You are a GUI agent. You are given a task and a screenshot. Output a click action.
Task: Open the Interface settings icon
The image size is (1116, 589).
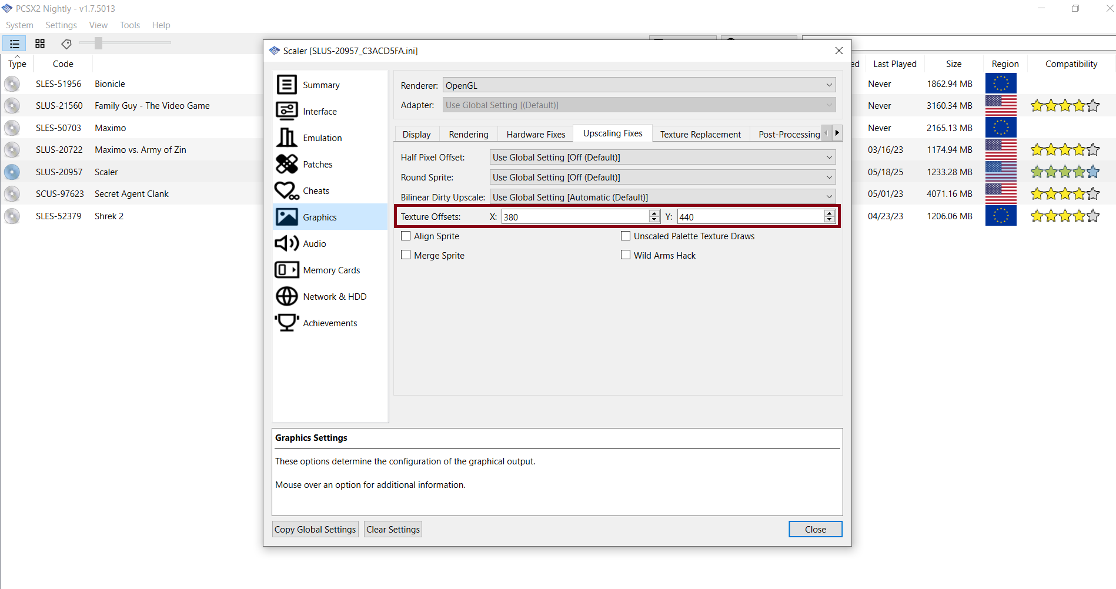[286, 111]
